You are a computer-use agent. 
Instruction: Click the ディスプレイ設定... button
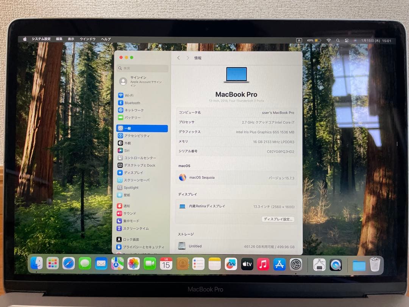tap(277, 219)
